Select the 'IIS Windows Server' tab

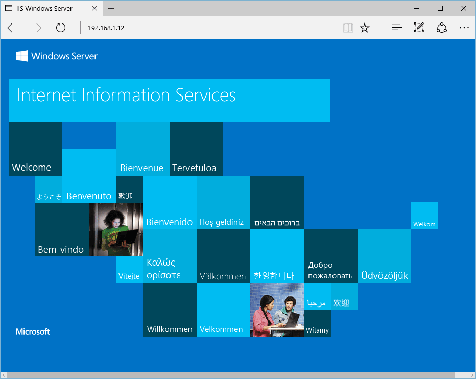[x=46, y=8]
